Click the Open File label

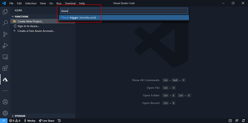(153, 88)
